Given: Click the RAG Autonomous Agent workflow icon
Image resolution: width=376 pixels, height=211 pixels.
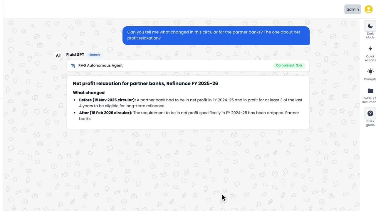Looking at the screenshot, I should [x=73, y=66].
